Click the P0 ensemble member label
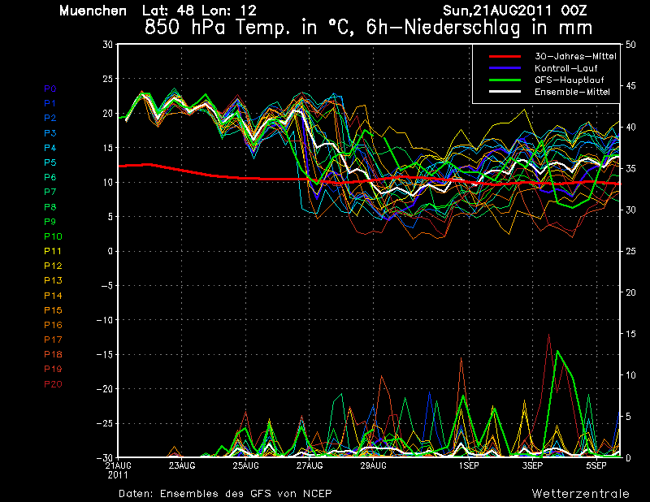This screenshot has height=502, width=650. 50,89
